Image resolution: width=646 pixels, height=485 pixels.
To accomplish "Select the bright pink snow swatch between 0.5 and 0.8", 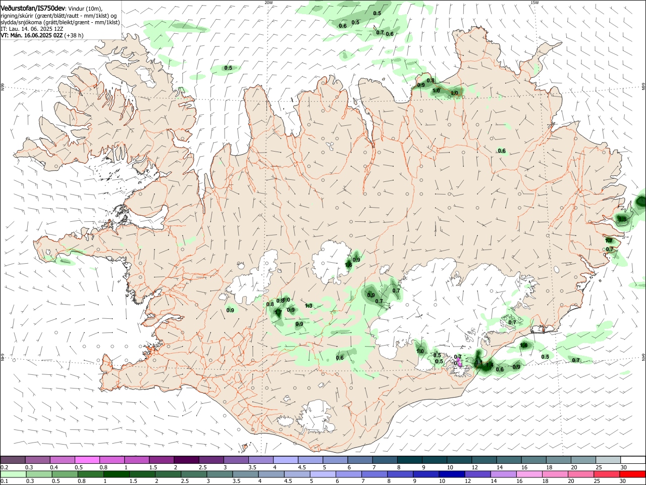I will click(87, 460).
